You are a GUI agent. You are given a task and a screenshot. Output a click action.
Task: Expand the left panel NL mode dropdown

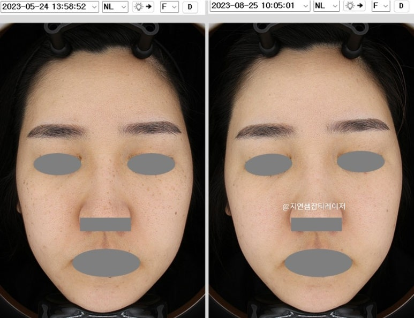[x=115, y=6]
